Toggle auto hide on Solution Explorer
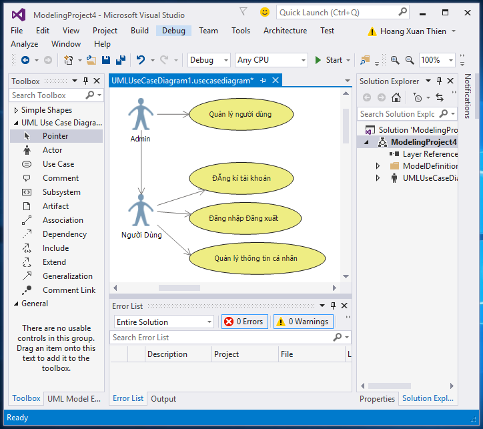 click(x=439, y=81)
